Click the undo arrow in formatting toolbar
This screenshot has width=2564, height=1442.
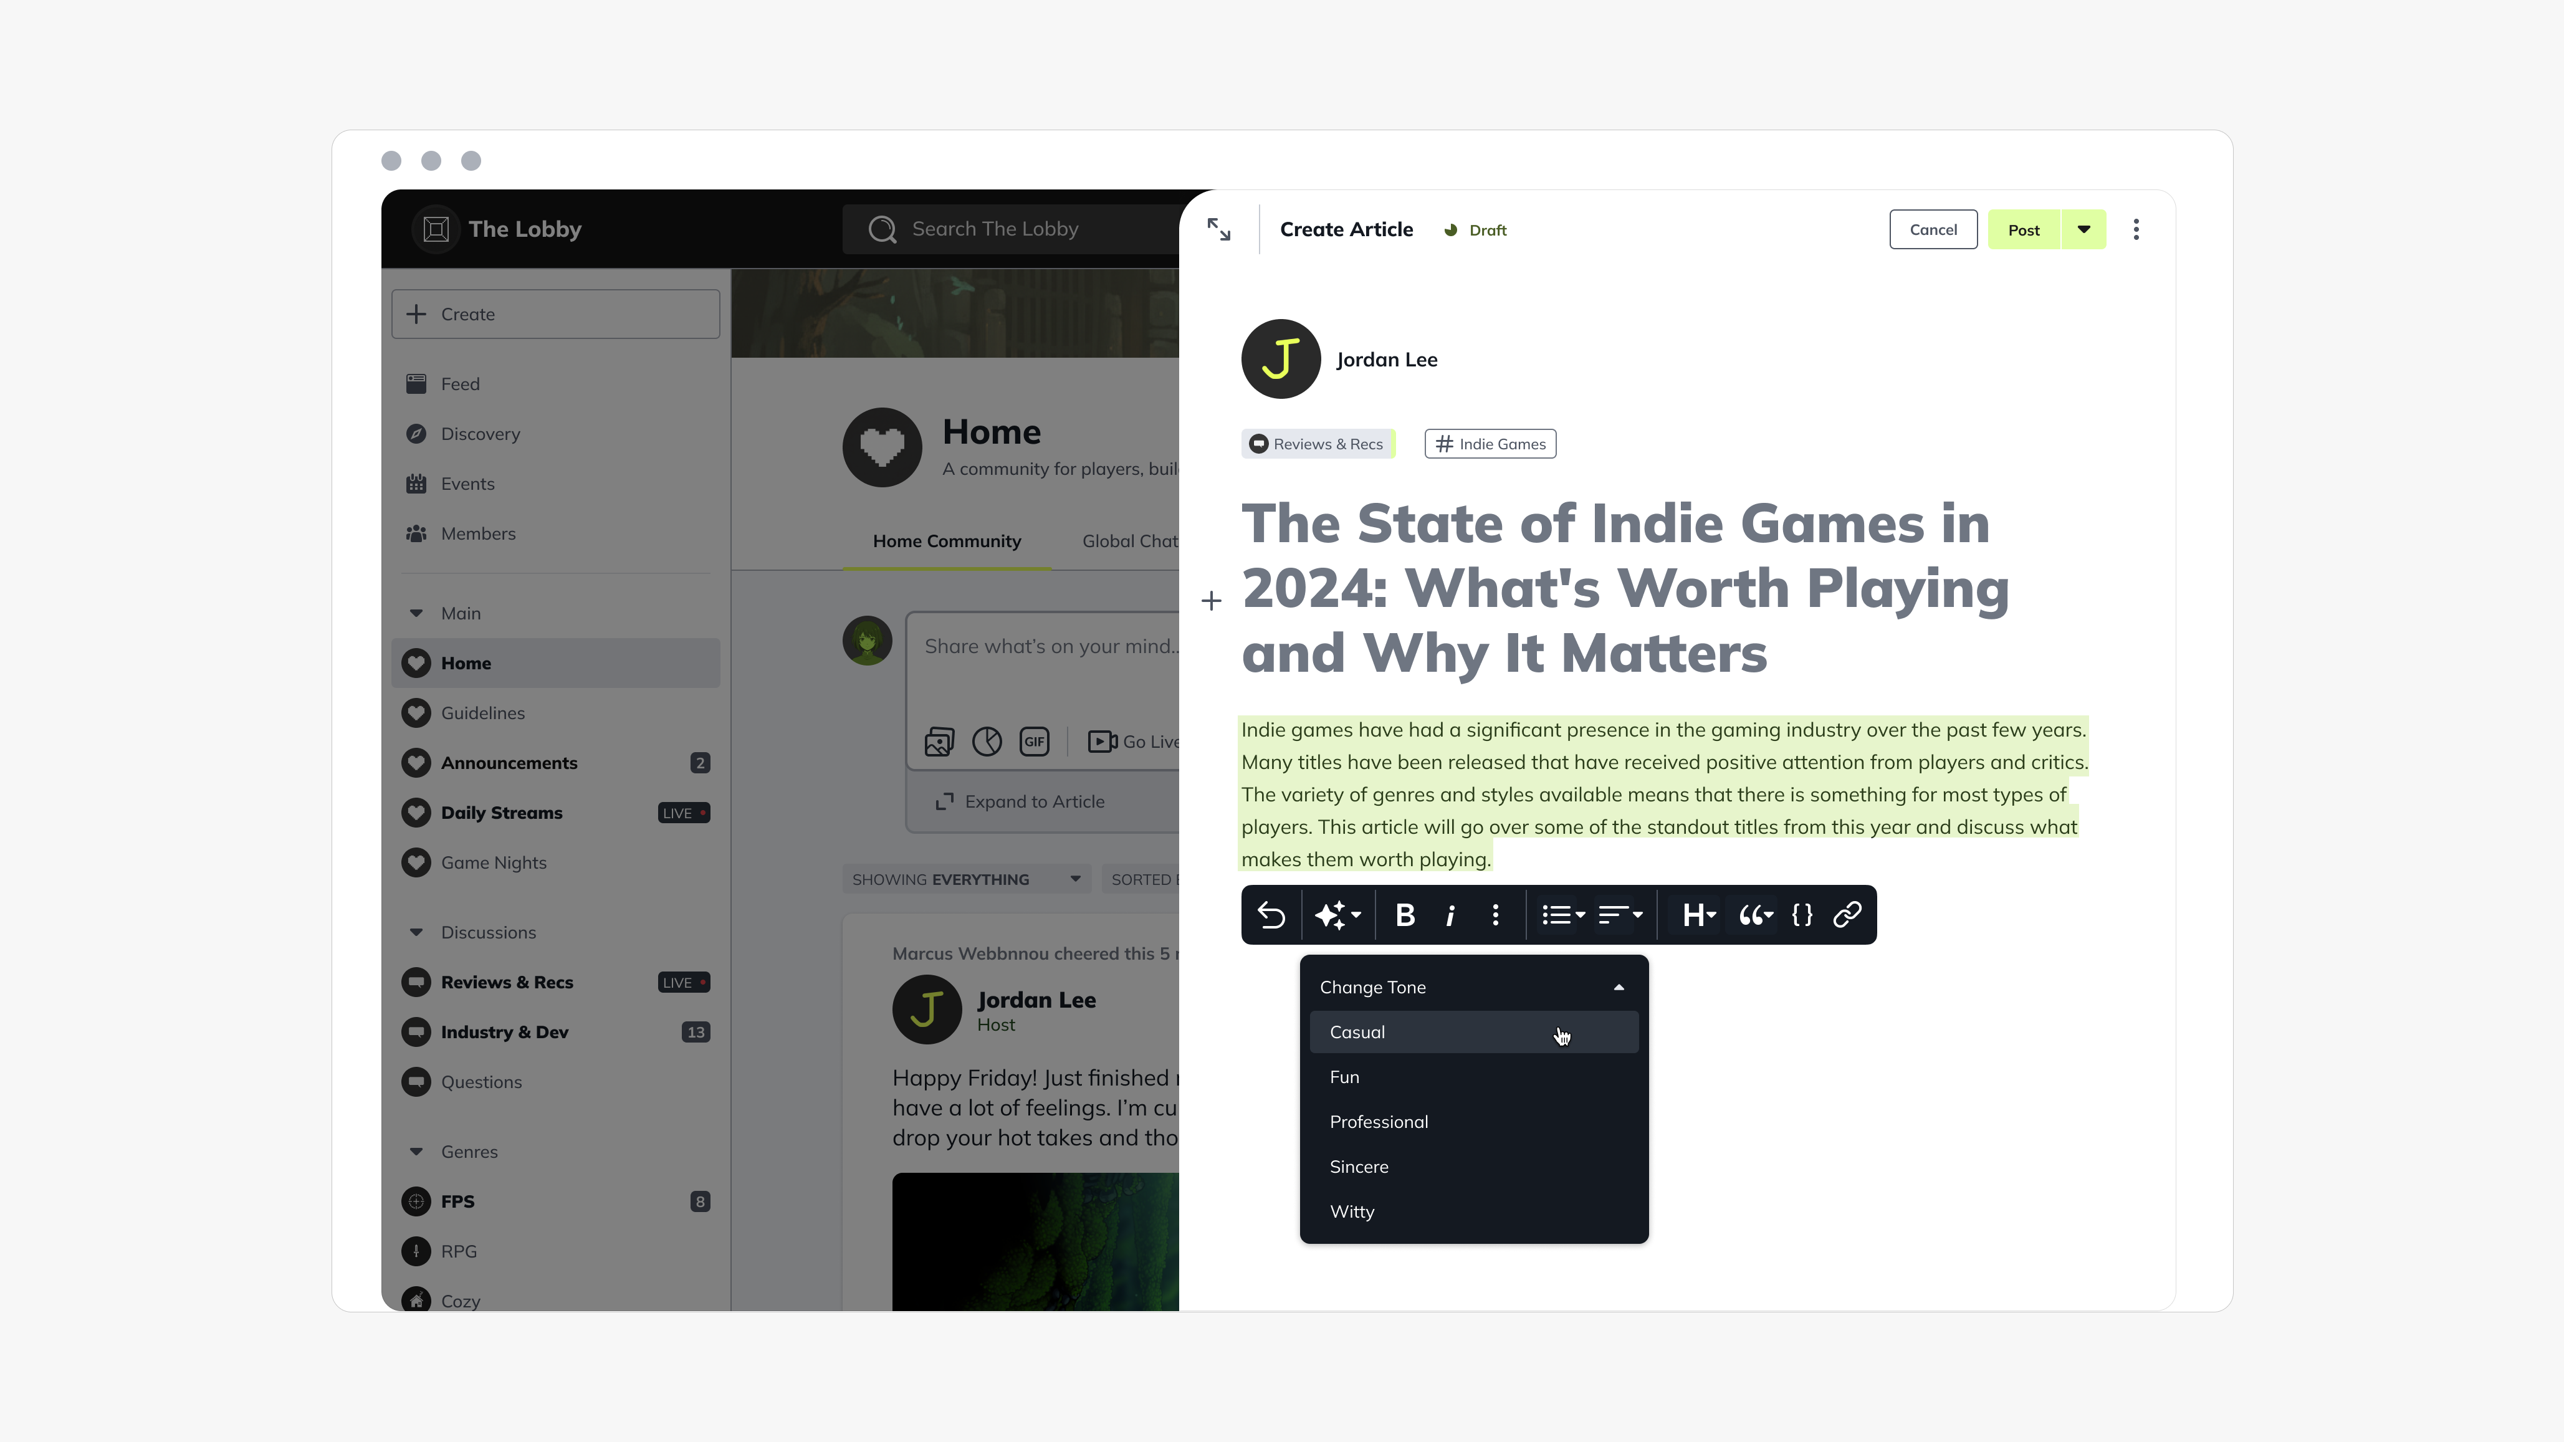tap(1271, 915)
